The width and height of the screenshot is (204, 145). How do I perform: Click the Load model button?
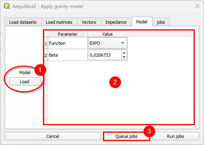(x=25, y=82)
